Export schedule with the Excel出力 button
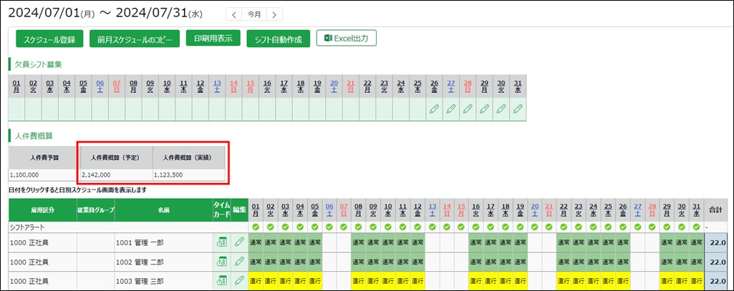734x291 pixels. (x=346, y=39)
